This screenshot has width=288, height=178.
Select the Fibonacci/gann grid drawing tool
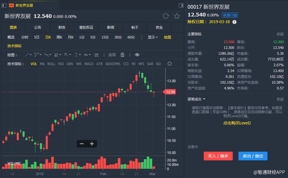(56, 55)
